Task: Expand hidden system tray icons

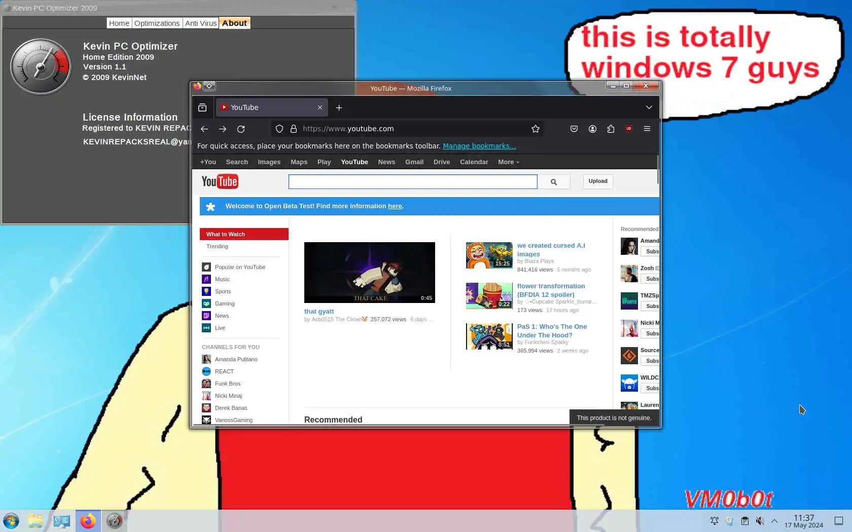Action: click(x=774, y=521)
